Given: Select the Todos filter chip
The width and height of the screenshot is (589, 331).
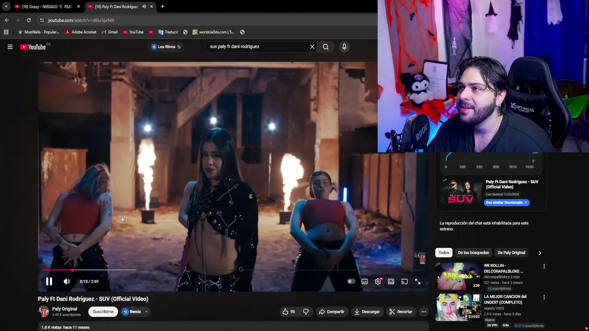Looking at the screenshot, I should coord(444,252).
